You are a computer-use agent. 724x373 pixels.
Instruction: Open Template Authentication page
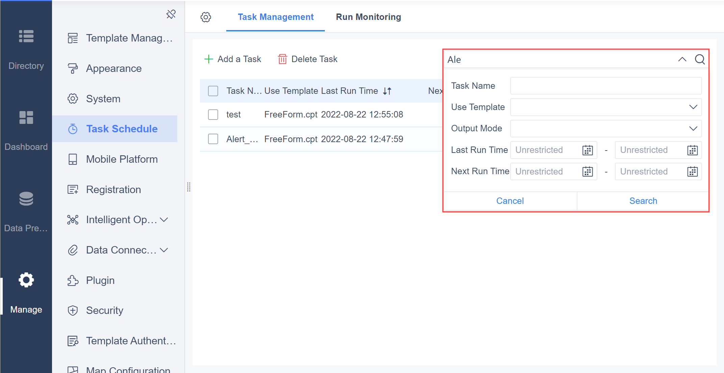point(115,341)
